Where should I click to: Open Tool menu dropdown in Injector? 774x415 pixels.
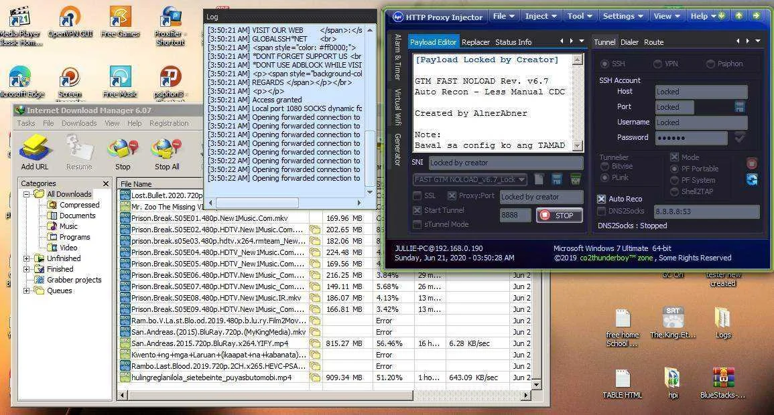(580, 16)
